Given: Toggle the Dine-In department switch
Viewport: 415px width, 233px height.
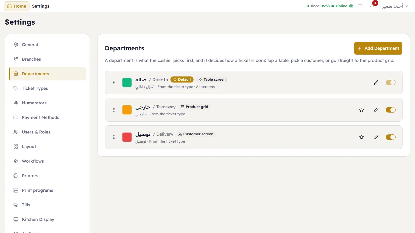Looking at the screenshot, I should [391, 83].
